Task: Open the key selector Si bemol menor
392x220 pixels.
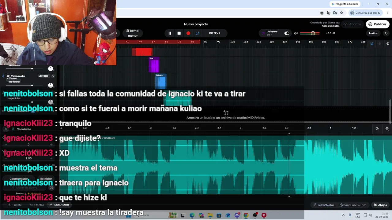Action: 133,33
